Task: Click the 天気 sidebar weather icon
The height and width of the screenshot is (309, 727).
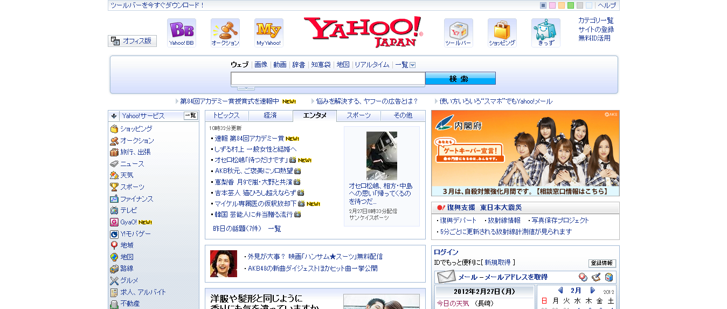Action: [x=114, y=175]
